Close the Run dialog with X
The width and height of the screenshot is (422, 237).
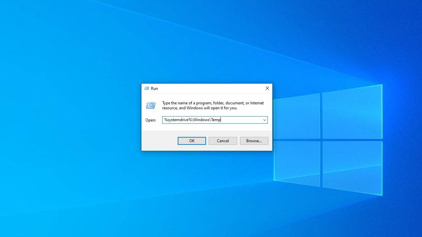click(x=267, y=88)
